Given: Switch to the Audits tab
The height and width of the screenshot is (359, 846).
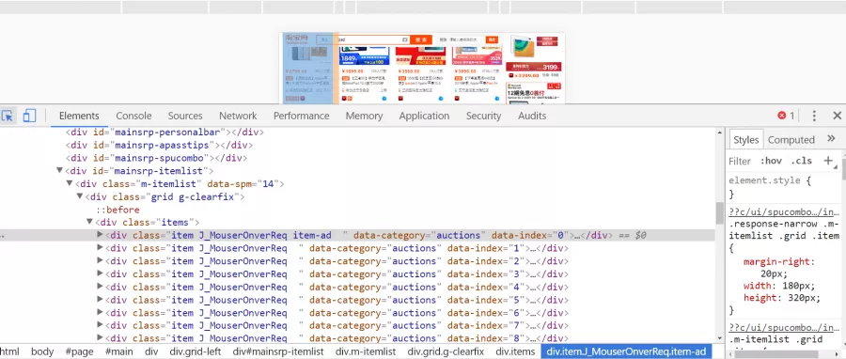Looking at the screenshot, I should [532, 116].
